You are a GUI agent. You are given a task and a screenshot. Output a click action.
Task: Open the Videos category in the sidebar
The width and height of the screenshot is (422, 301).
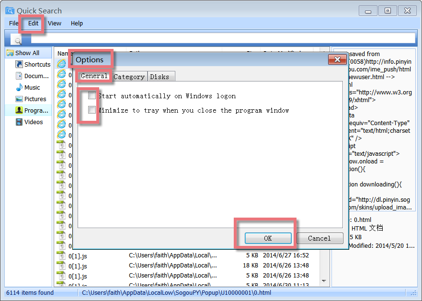tap(29, 122)
